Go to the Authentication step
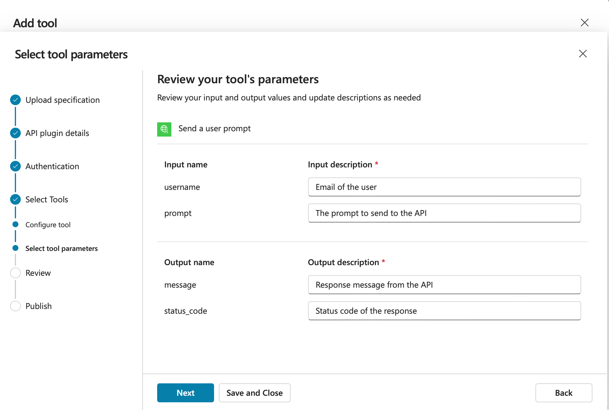Viewport: 609px width, 410px height. pyautogui.click(x=52, y=166)
